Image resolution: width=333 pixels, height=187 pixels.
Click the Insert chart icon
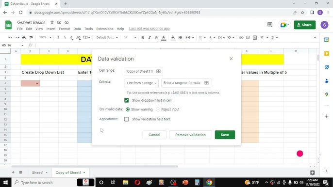(255, 37)
